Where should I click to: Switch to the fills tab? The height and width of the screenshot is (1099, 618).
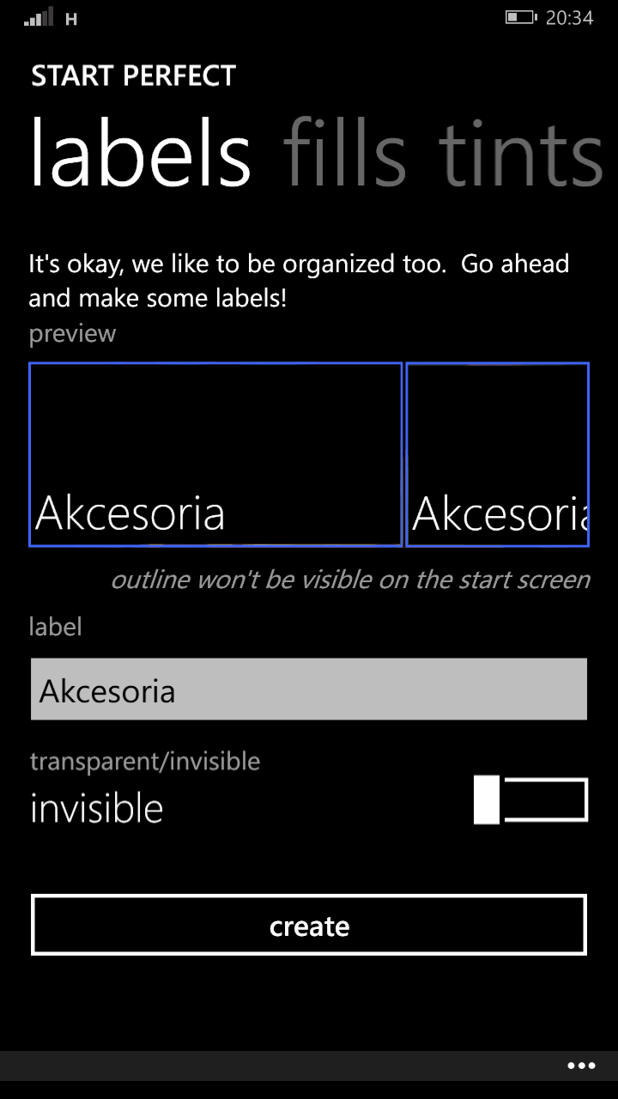click(344, 155)
